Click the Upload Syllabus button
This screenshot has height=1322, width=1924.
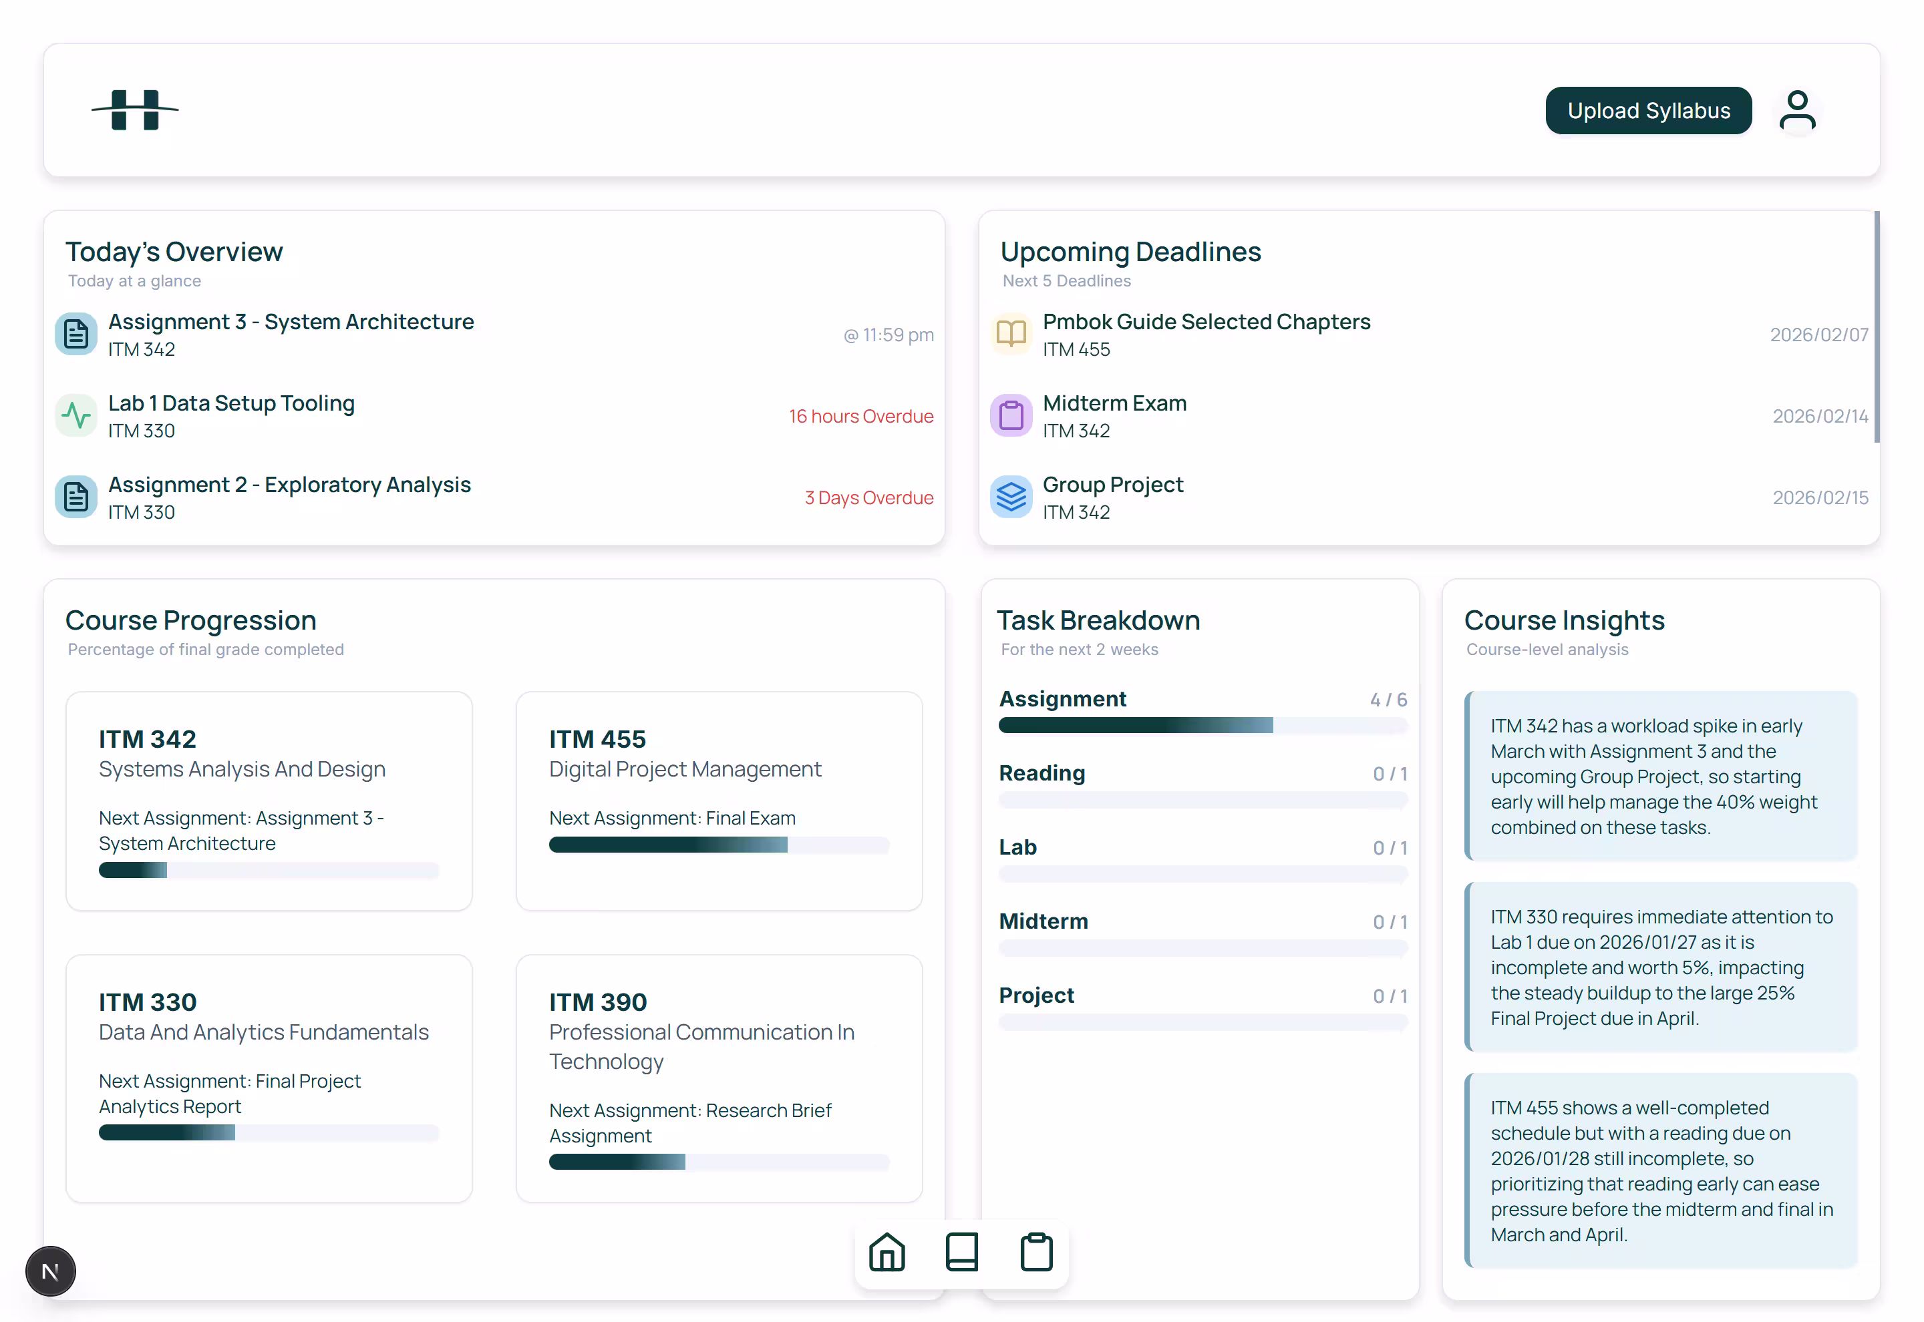click(1648, 109)
